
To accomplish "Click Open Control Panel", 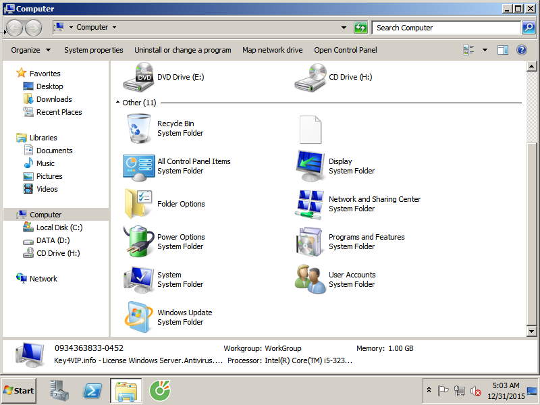I will 346,50.
